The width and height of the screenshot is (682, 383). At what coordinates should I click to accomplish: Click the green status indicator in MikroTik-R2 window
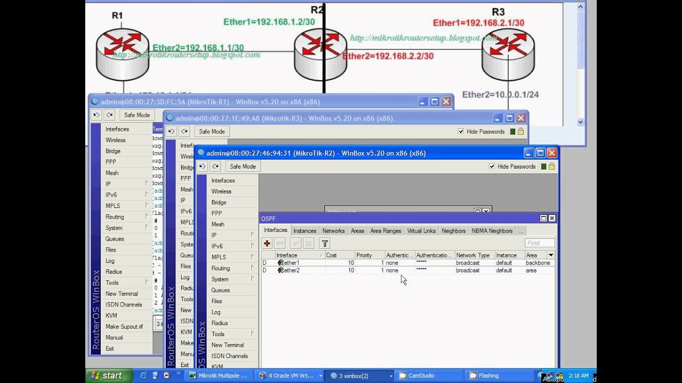coord(543,166)
